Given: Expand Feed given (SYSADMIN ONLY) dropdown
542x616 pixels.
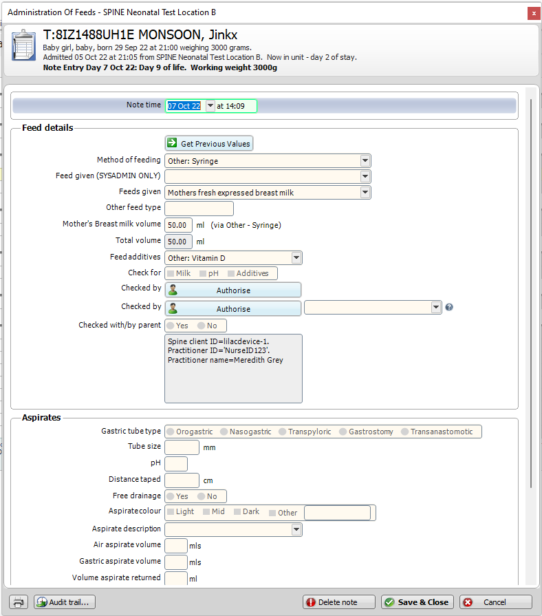Looking at the screenshot, I should [x=365, y=176].
